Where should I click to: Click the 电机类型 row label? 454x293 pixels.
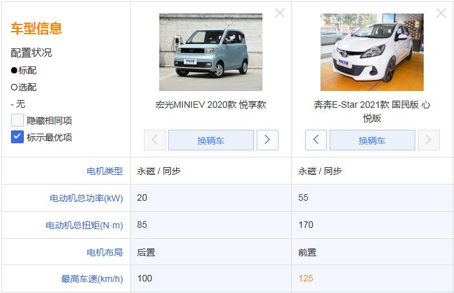click(x=104, y=171)
